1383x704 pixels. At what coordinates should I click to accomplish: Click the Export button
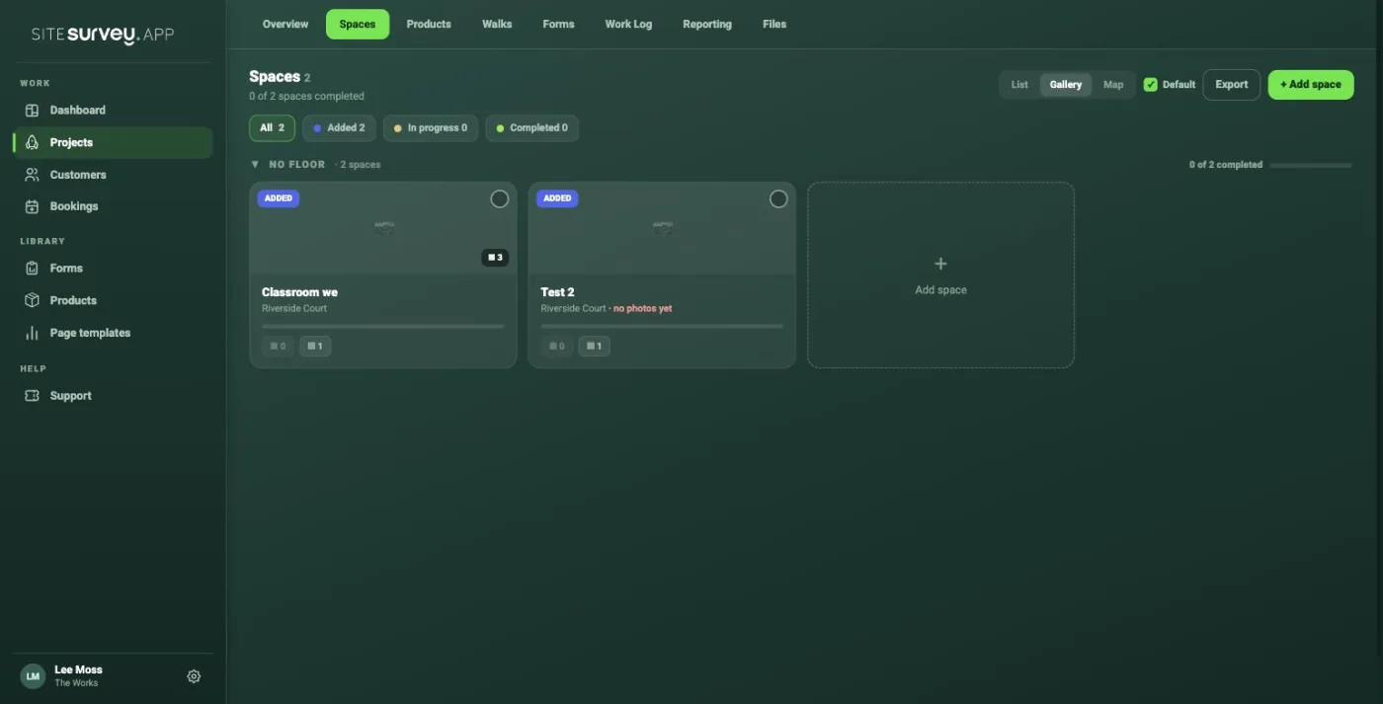[1232, 85]
